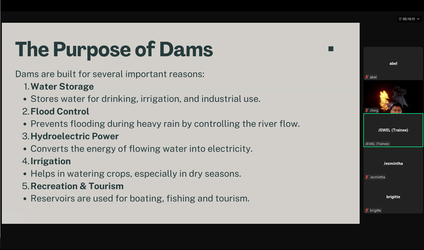
Task: Click abel's muted microphone icon
Action: [367, 77]
